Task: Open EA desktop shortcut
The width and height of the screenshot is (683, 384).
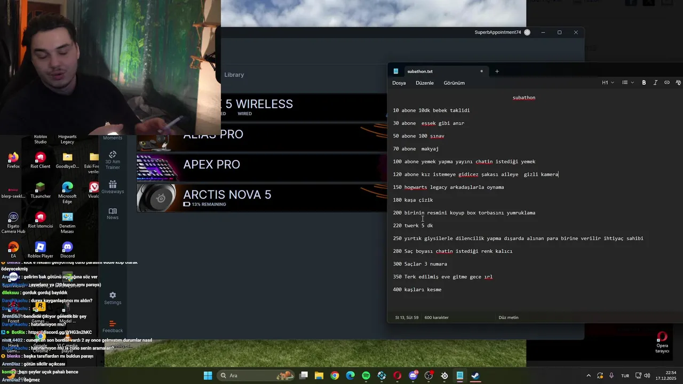Action: pyautogui.click(x=13, y=250)
